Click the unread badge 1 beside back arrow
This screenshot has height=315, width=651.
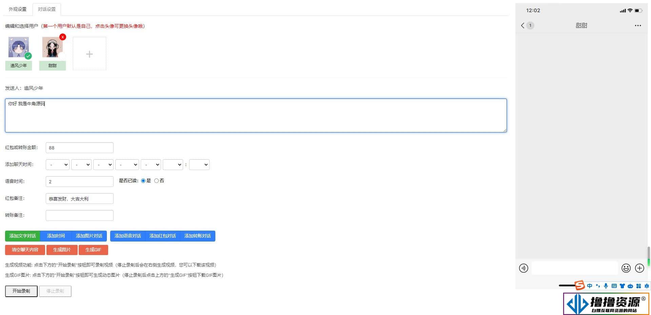[x=530, y=25]
